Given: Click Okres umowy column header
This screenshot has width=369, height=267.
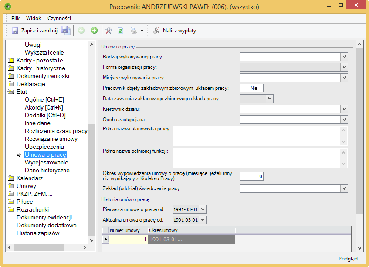Looking at the screenshot, I should point(191,230).
